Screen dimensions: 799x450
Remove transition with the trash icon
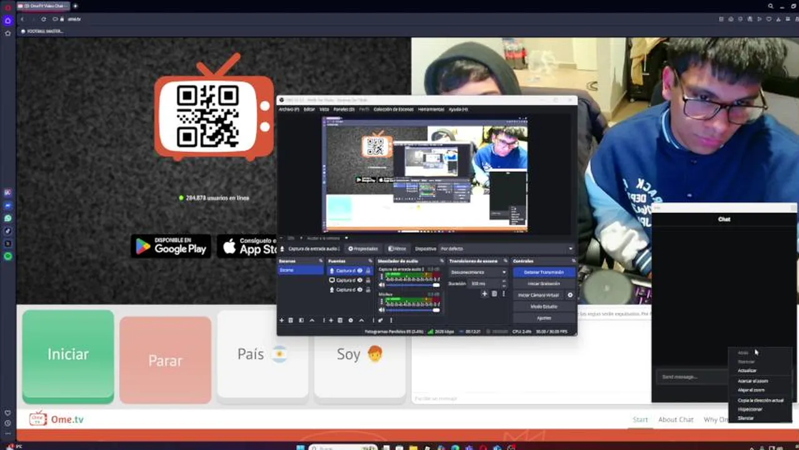coord(495,294)
